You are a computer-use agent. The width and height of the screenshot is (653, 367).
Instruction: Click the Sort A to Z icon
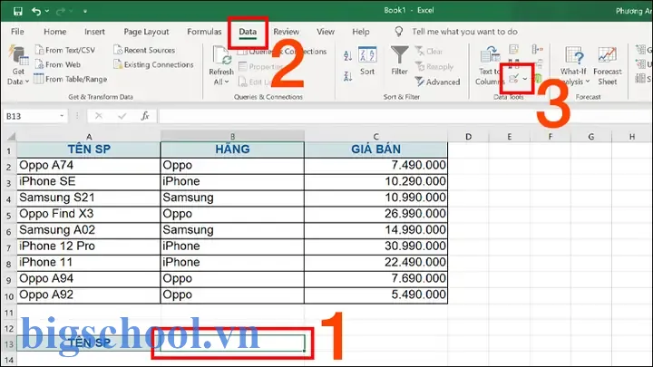click(347, 55)
